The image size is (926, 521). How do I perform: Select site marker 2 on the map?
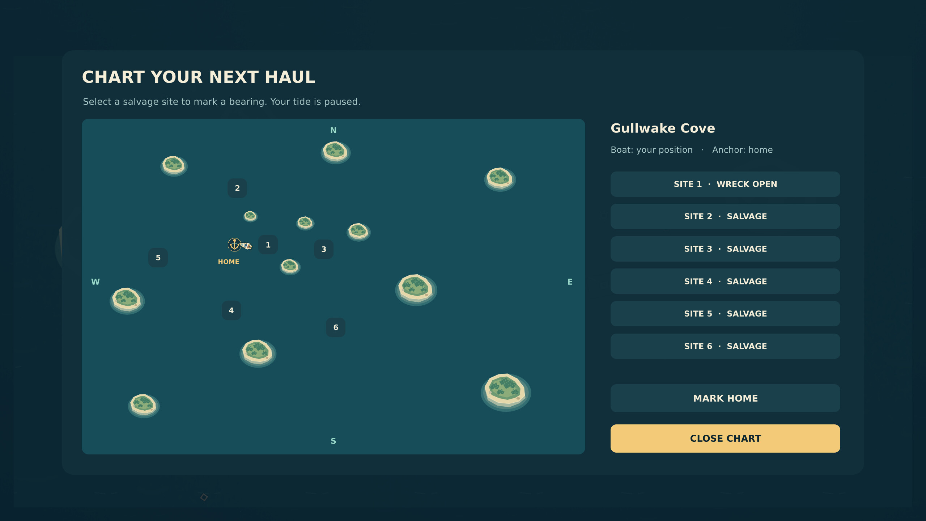pyautogui.click(x=237, y=188)
